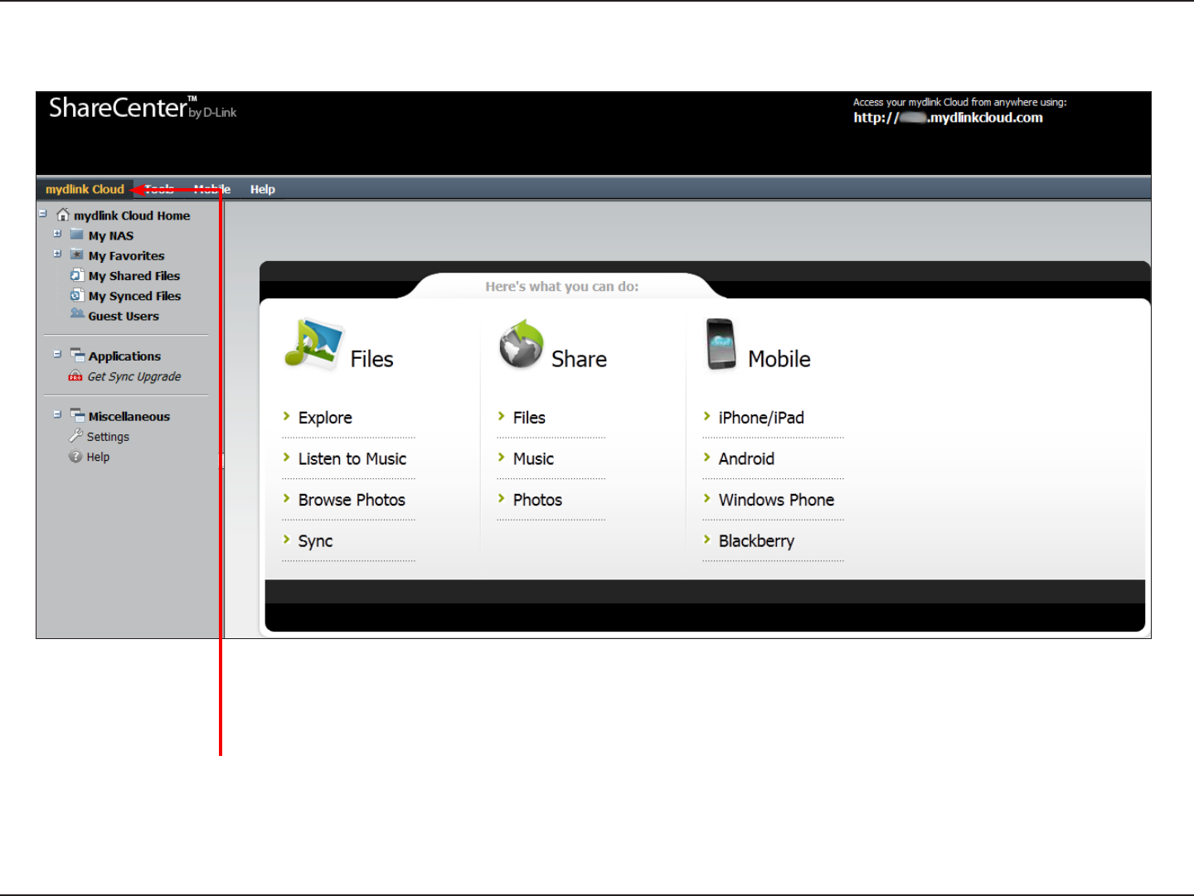Click the Android link under Mobile
The width and height of the screenshot is (1194, 896).
click(x=746, y=458)
